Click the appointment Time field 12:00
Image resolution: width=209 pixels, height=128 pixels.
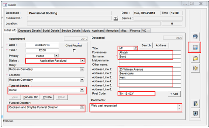[x=42, y=50]
